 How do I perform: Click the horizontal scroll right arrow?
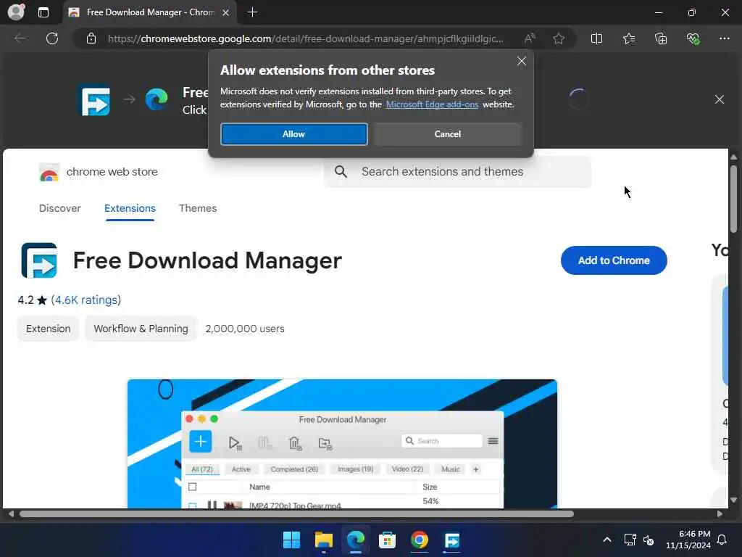tap(720, 514)
